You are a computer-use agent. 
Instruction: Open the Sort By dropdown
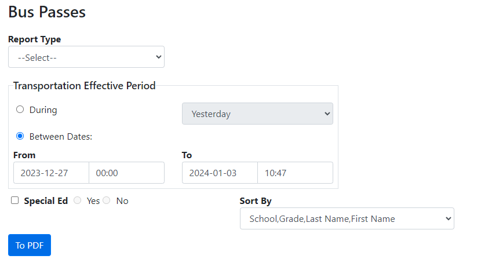pos(347,218)
